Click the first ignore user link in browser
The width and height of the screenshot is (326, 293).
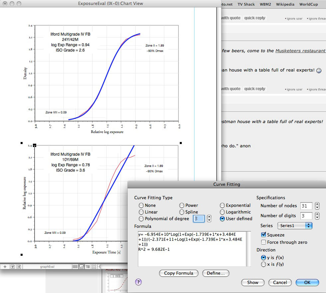pos(294,19)
